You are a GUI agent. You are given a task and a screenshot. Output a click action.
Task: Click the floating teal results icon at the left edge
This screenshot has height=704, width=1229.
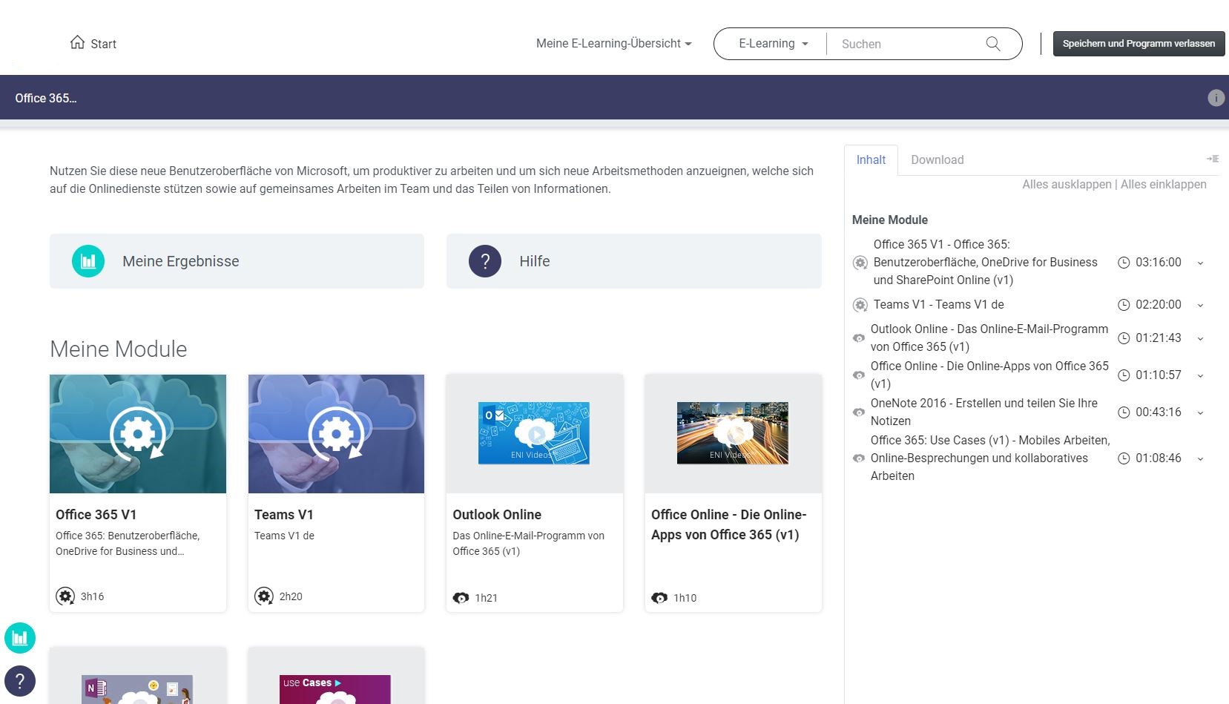point(20,638)
